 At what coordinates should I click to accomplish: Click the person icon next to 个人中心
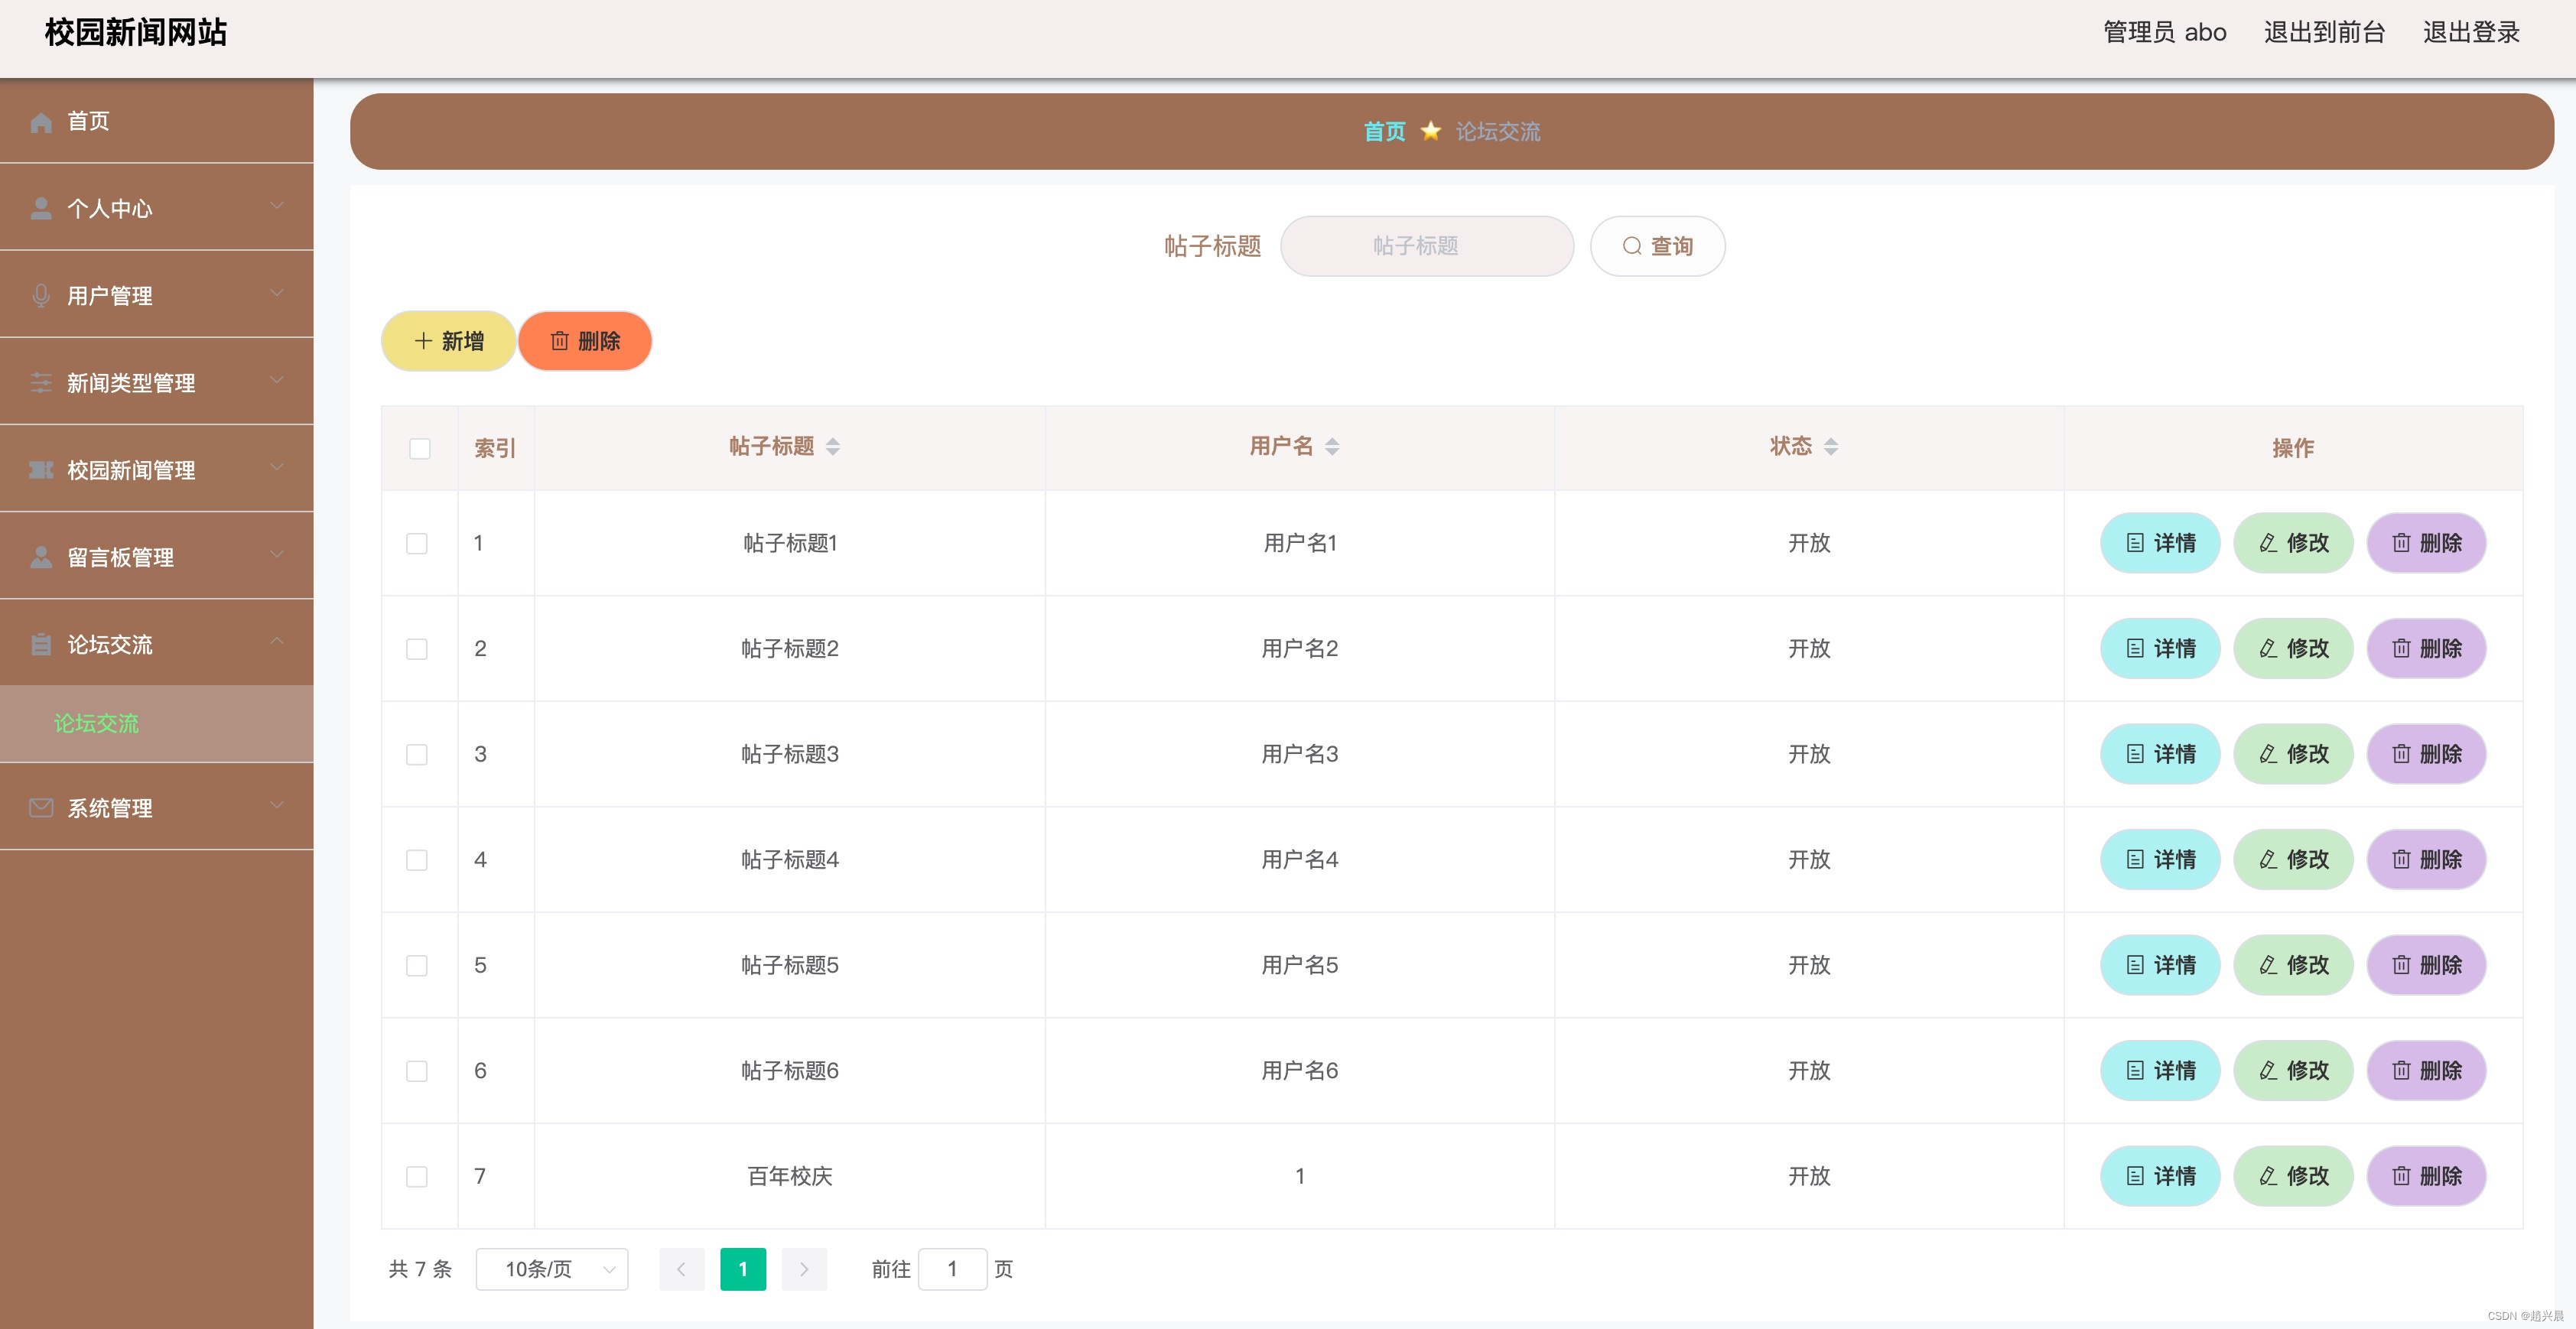click(x=41, y=209)
